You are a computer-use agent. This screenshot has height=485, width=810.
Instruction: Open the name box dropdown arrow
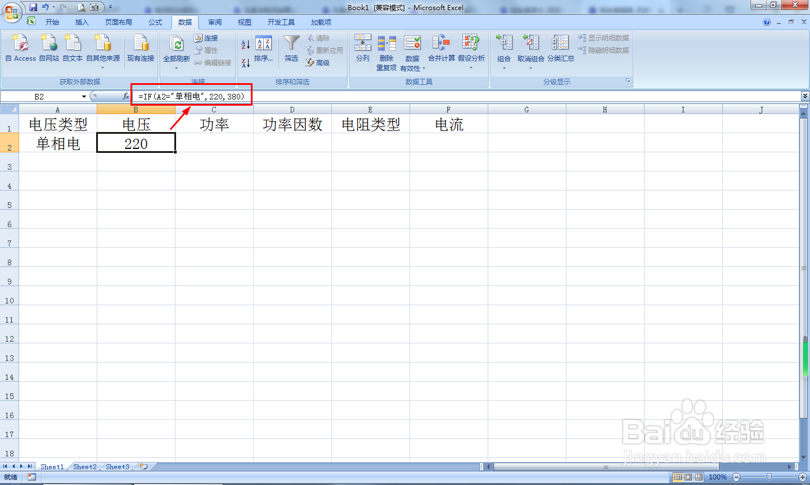coord(84,97)
